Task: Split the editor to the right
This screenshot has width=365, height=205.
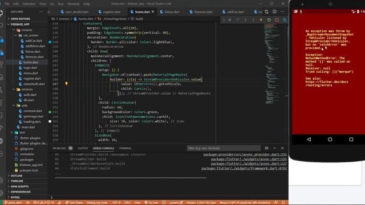Action: (274, 11)
